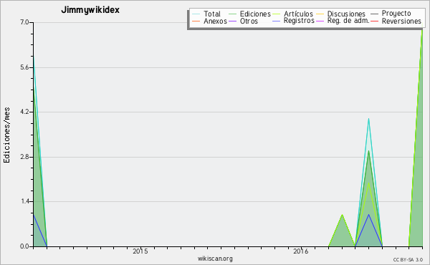Screen dimensions: 430x265
Task: Click the red Reversiones line swatch in legend
Action: coord(374,21)
